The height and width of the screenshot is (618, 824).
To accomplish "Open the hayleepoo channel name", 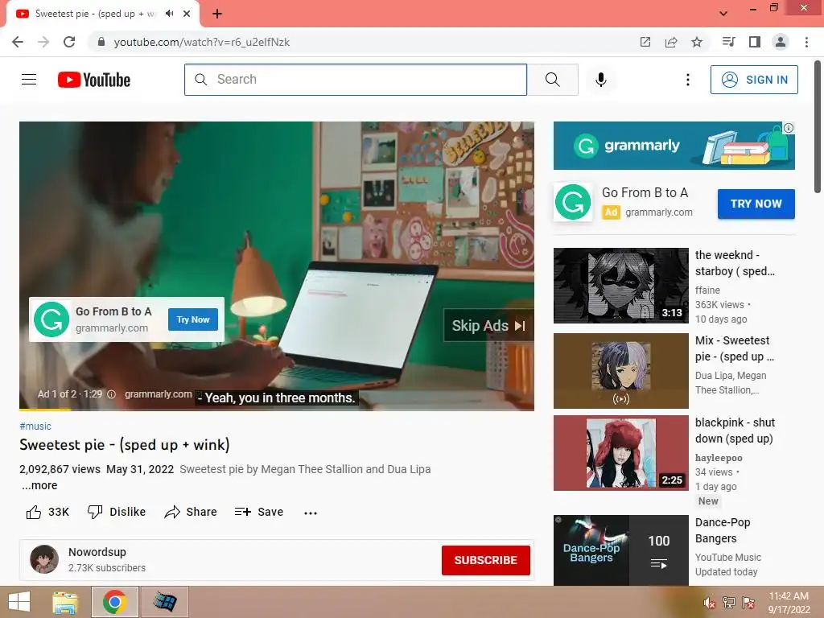I will point(719,458).
